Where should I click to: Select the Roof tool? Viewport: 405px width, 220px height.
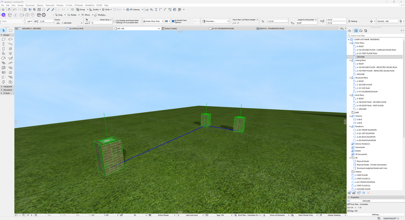click(x=4, y=58)
